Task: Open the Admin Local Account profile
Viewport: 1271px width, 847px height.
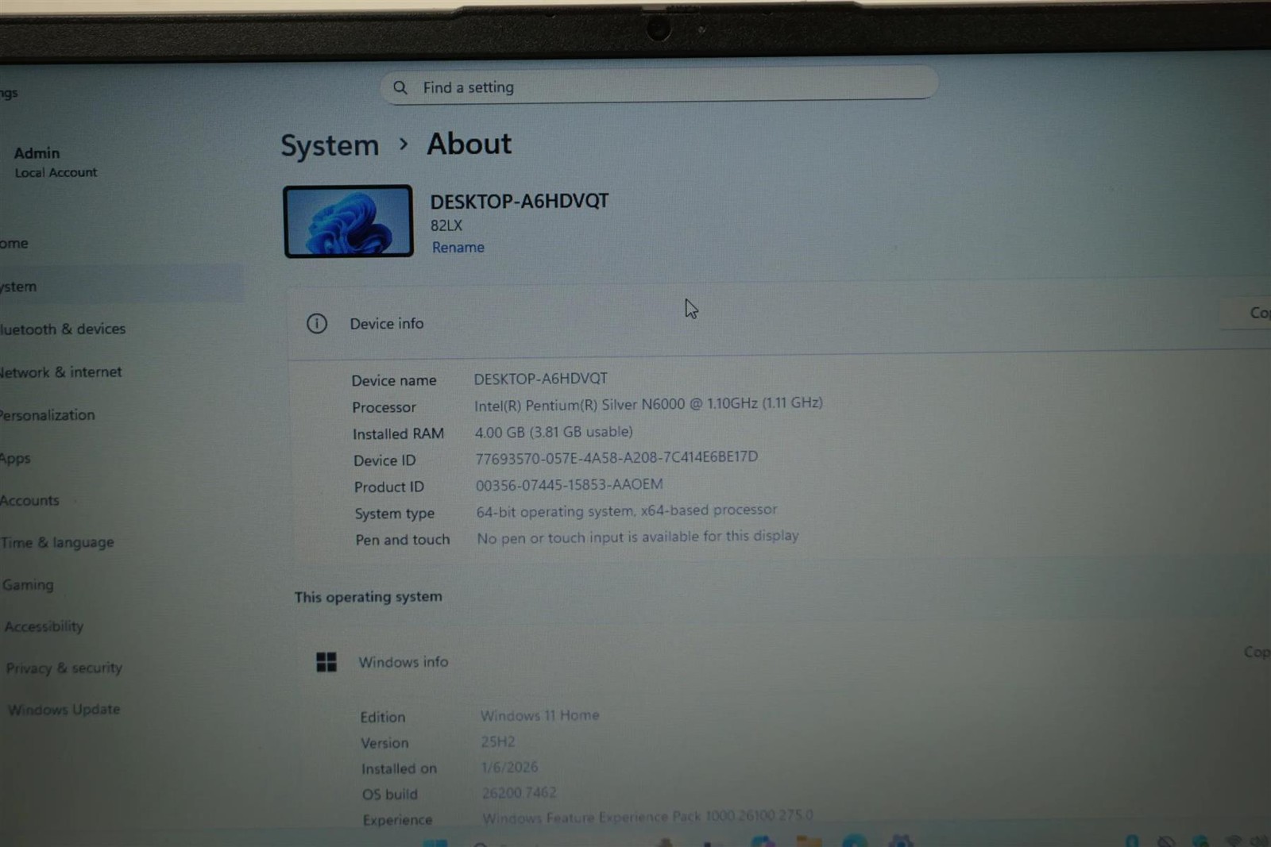Action: point(56,162)
